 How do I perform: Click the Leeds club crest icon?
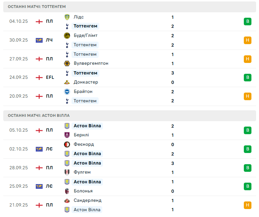coord(67,17)
